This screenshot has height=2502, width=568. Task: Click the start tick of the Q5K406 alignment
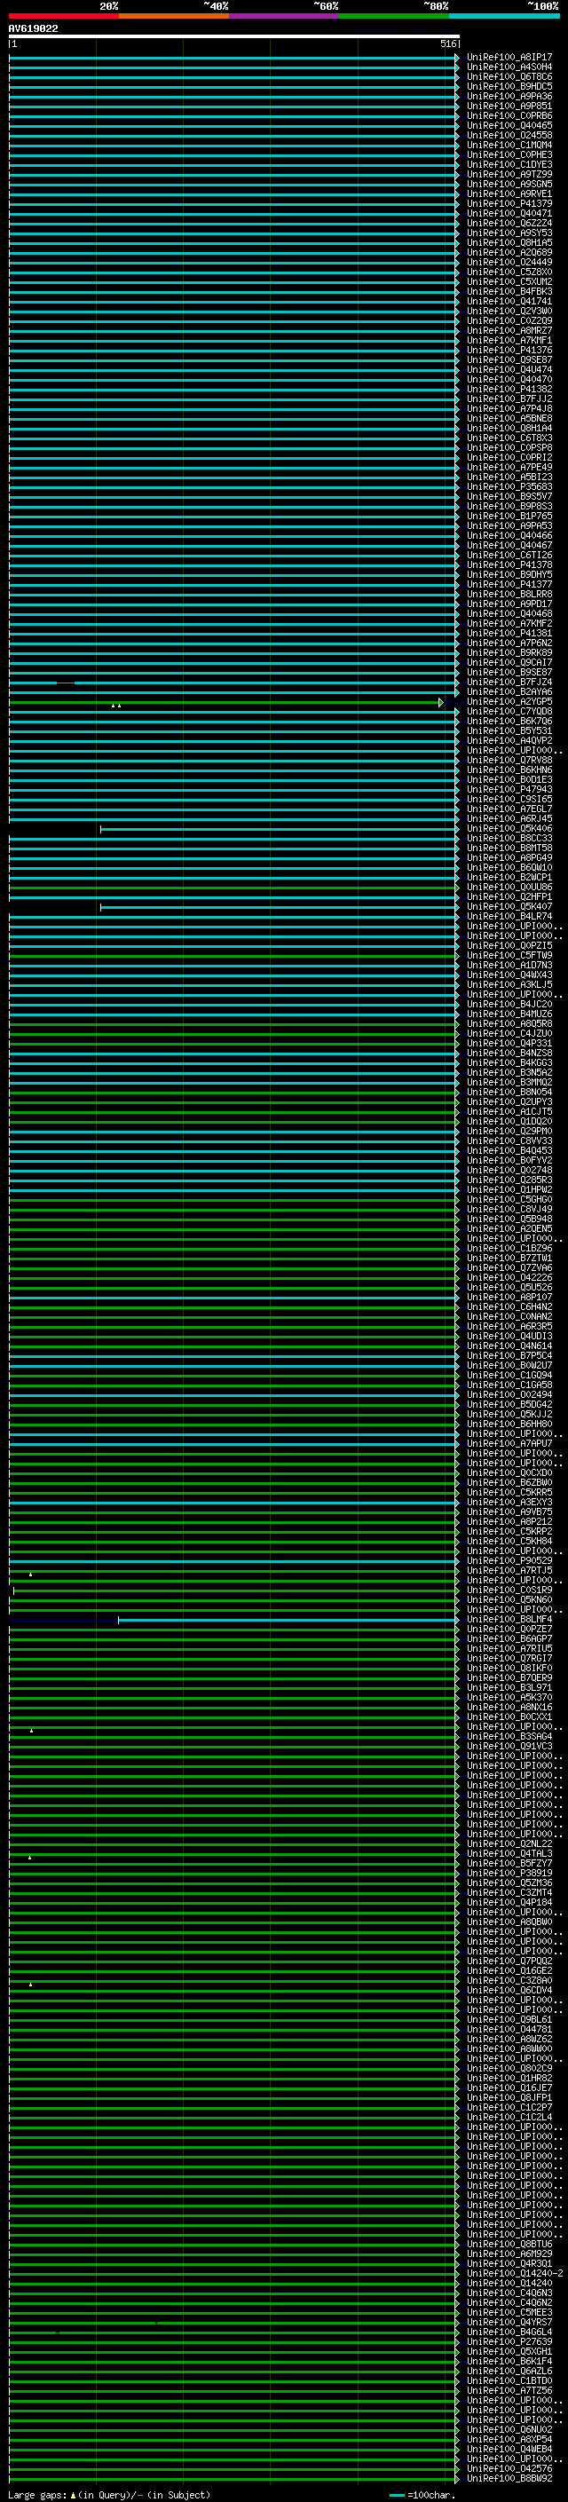tap(100, 828)
